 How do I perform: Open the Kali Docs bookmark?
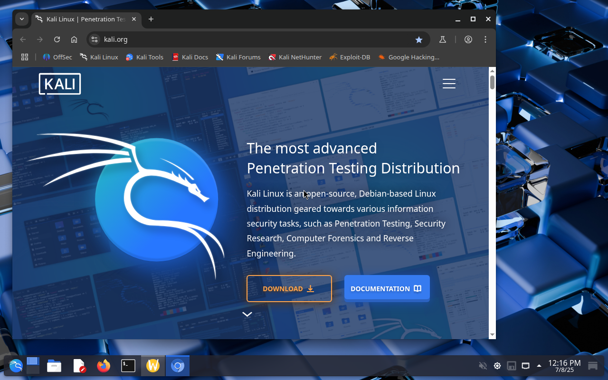(x=190, y=57)
